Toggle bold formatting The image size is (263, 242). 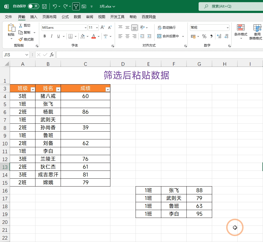pyautogui.click(x=44, y=36)
